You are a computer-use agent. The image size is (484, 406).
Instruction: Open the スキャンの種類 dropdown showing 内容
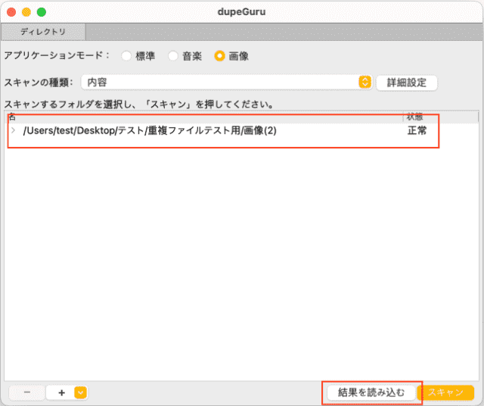226,83
